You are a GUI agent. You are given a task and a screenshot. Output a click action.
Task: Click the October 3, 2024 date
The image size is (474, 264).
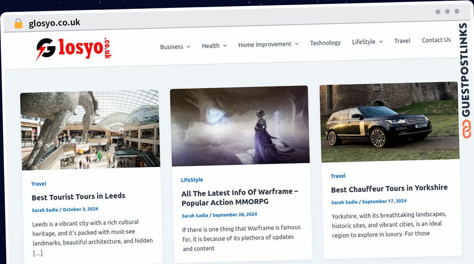pos(80,209)
